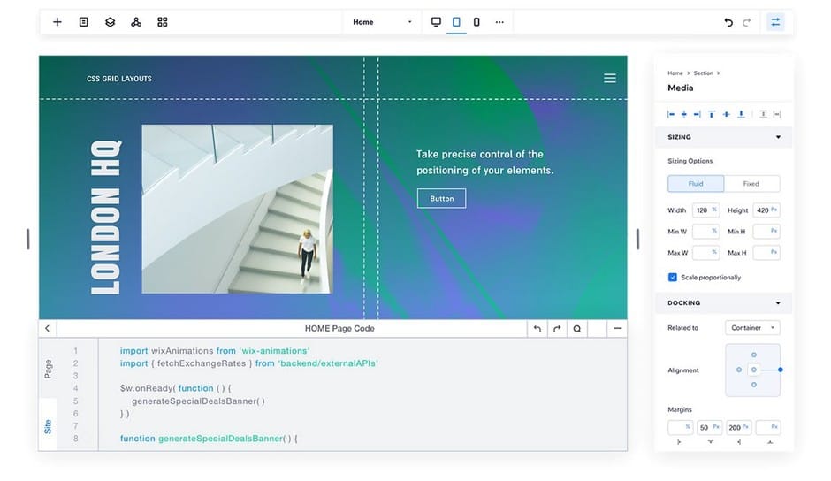Switch to the Page code tab
Viewport: 831px width, 481px height.
tap(48, 368)
